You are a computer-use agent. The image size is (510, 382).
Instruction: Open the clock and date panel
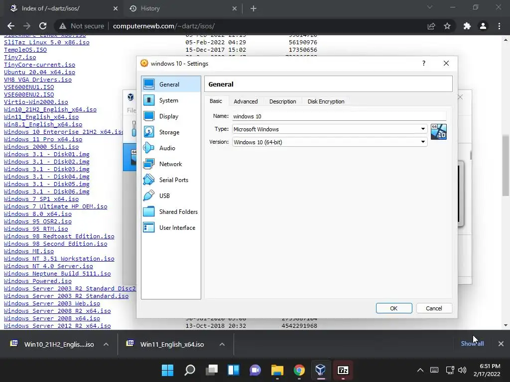(x=487, y=370)
